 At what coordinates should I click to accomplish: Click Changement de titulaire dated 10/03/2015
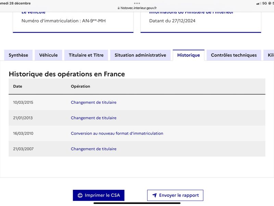[94, 102]
